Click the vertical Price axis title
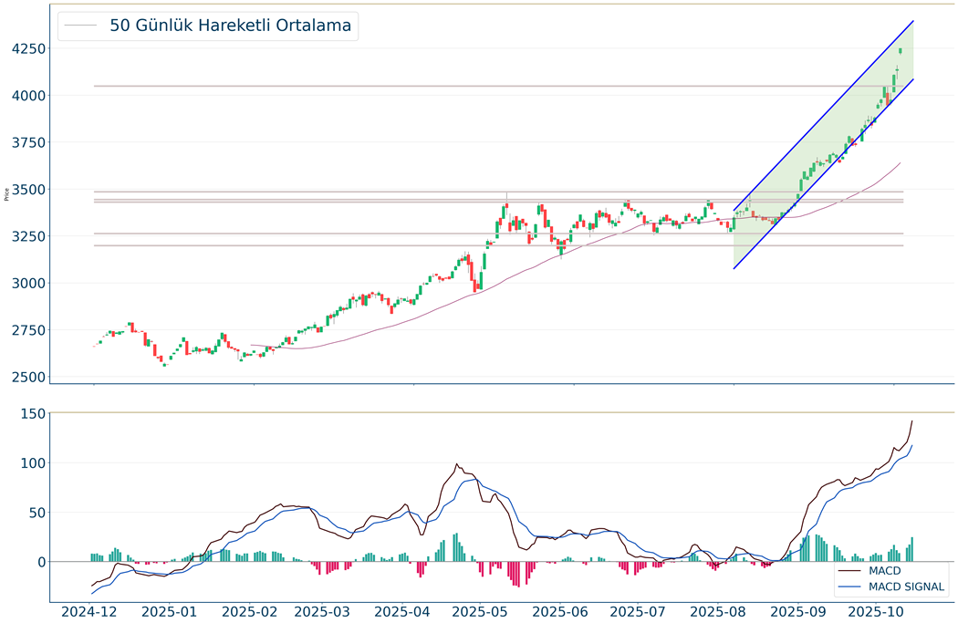This screenshot has width=958, height=623. [7, 193]
